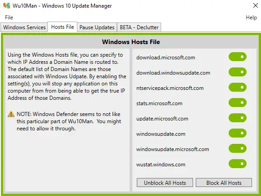The width and height of the screenshot is (261, 196).
Task: Click the Wu10Man app icon in title bar
Action: tap(7, 5)
